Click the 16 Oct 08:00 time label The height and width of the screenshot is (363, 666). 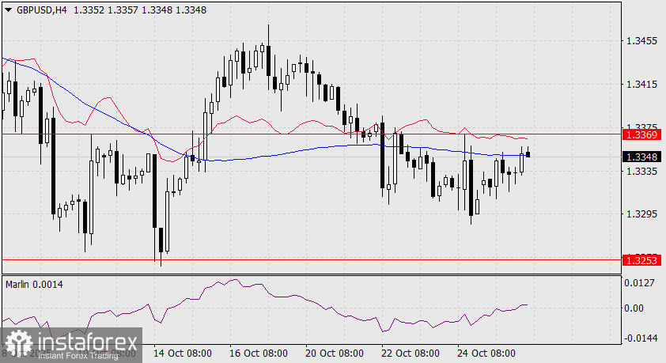pyautogui.click(x=258, y=354)
